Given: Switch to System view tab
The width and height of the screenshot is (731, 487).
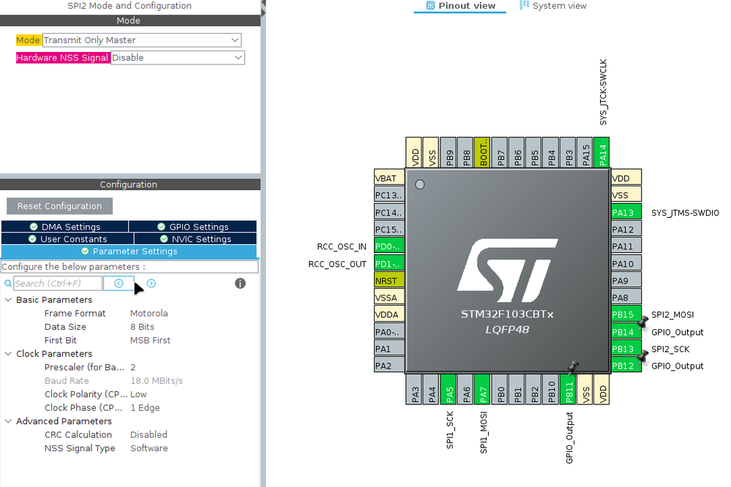Looking at the screenshot, I should click(x=553, y=6).
